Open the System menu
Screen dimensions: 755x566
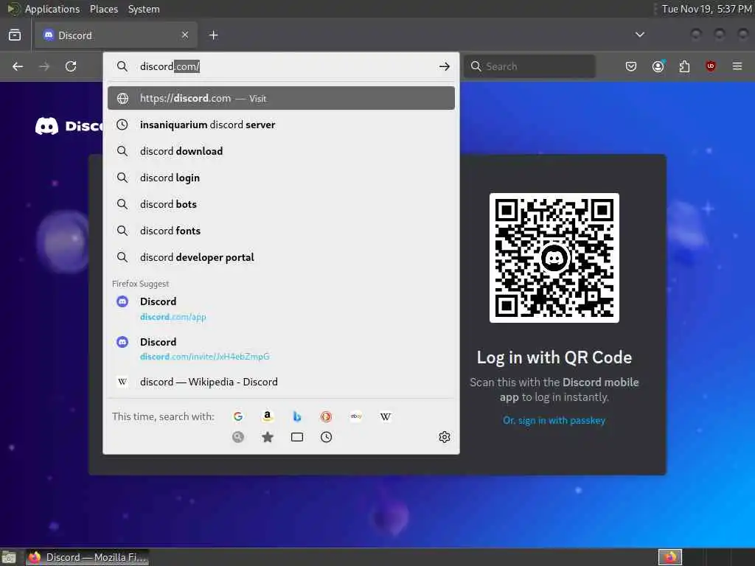point(144,9)
